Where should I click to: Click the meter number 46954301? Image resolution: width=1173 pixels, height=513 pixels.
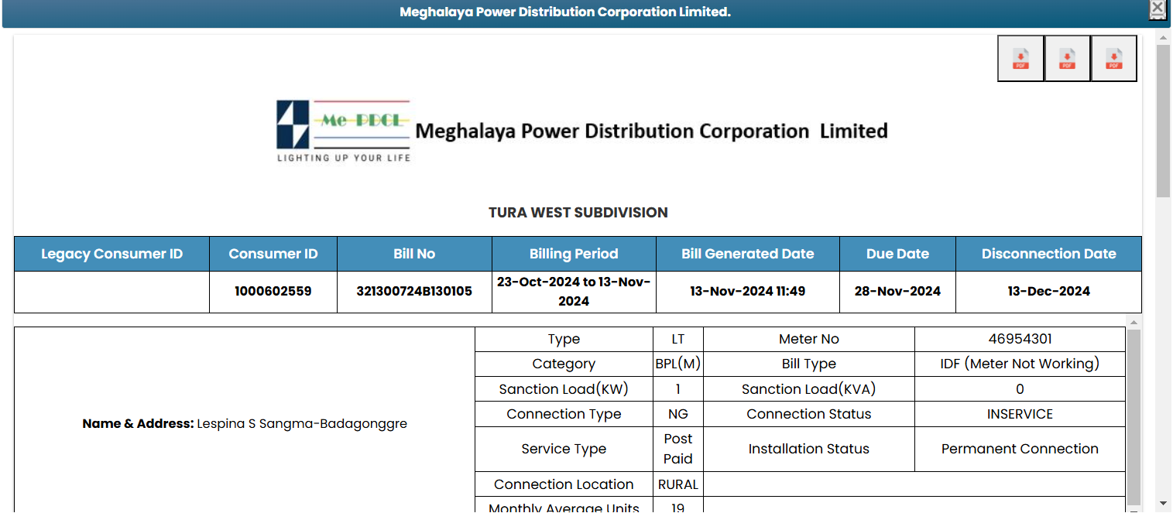[x=1020, y=339]
